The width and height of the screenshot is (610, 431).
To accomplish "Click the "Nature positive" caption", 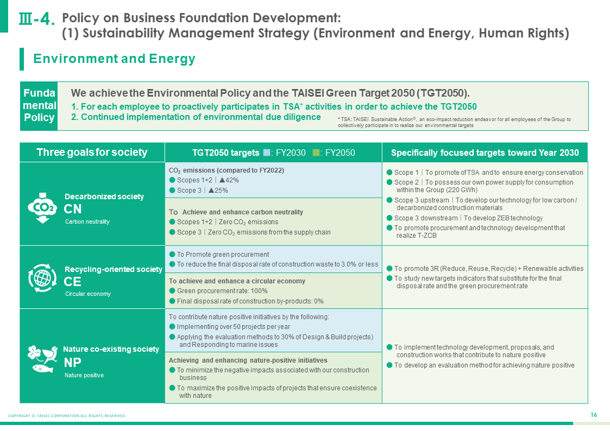I will (84, 375).
